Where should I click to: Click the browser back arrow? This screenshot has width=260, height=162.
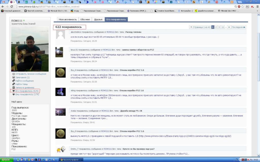[3, 7]
